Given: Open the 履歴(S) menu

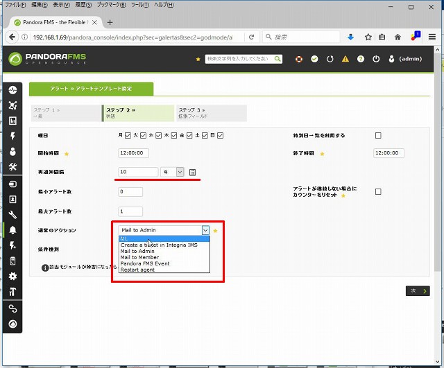Looking at the screenshot, I should (x=83, y=5).
